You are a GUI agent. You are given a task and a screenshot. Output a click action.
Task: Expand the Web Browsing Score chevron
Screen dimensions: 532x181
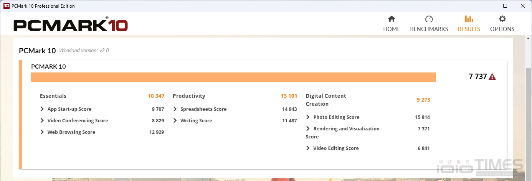pos(42,132)
